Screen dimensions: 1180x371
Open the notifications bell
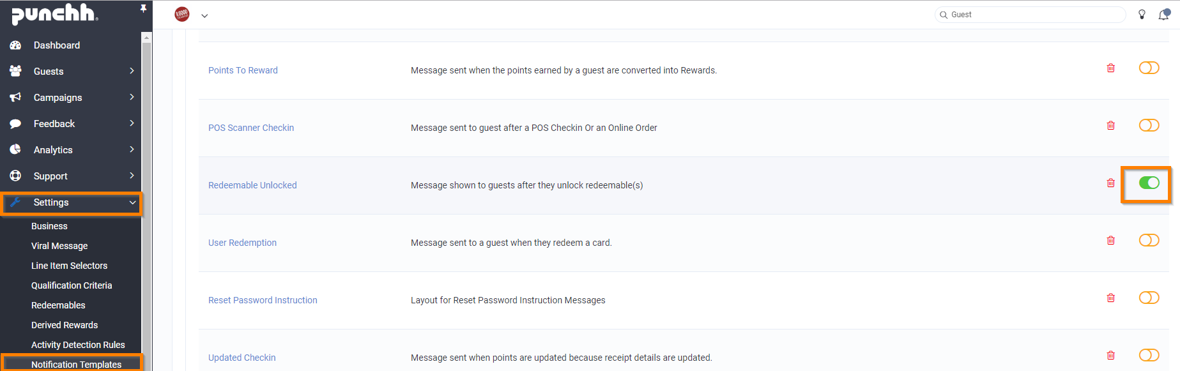1163,15
